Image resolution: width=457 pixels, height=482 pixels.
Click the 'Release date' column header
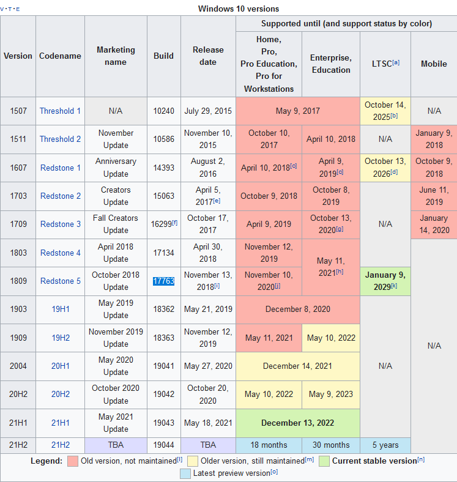[x=208, y=56]
